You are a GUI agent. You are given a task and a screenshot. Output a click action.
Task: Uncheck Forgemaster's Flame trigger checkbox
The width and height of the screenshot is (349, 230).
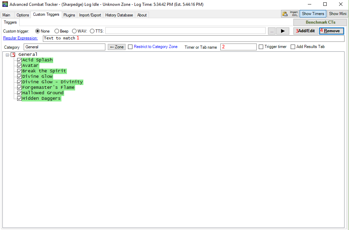tap(19, 87)
